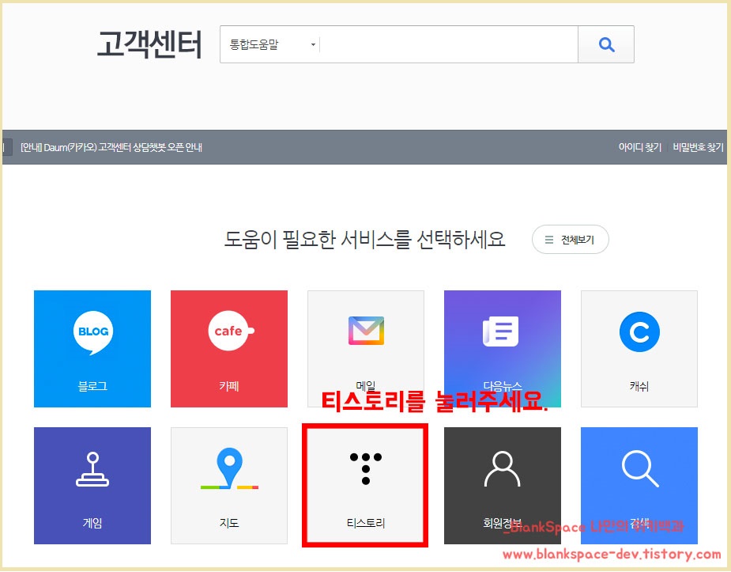The image size is (731, 572).
Task: Expand the 통합도움말 category dropdown
Action: (273, 44)
